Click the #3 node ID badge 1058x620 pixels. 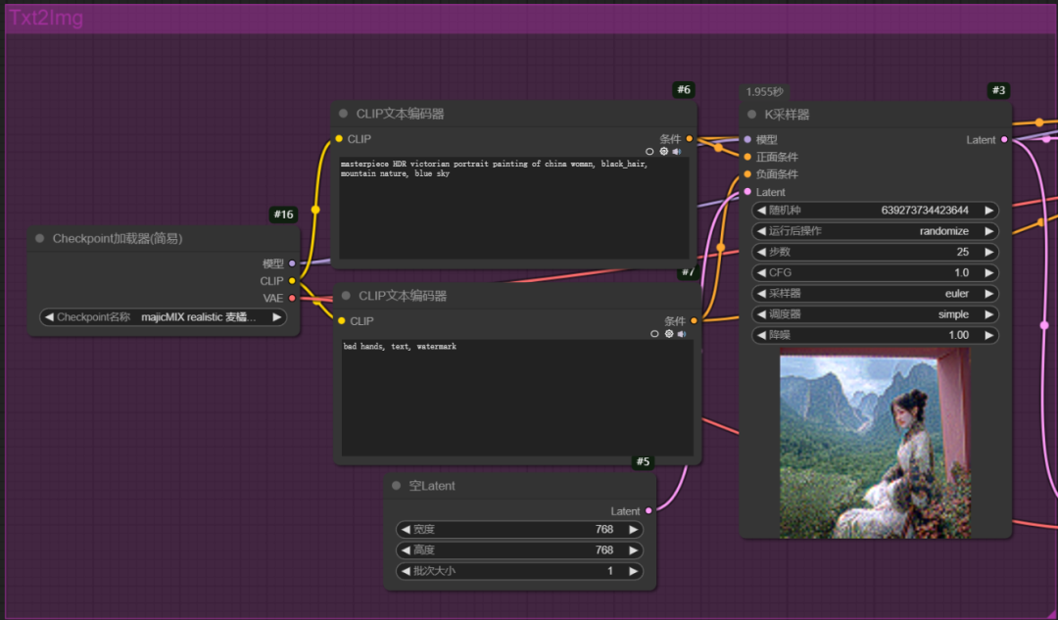(998, 90)
